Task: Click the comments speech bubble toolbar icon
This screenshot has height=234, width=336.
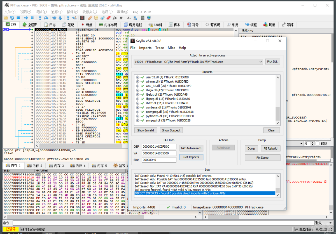Action: pos(96,18)
